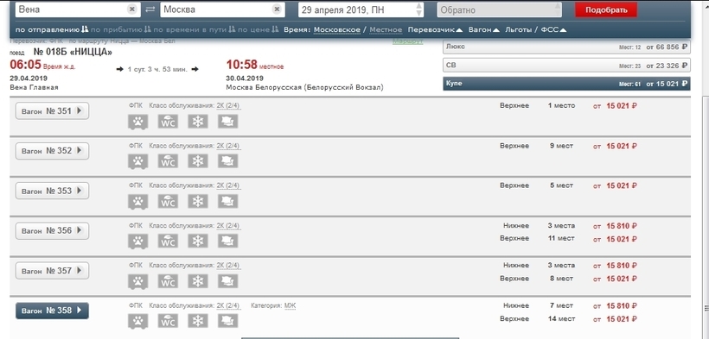The image size is (709, 339).
Task: Step the departure date with arrows
Action: (419, 9)
